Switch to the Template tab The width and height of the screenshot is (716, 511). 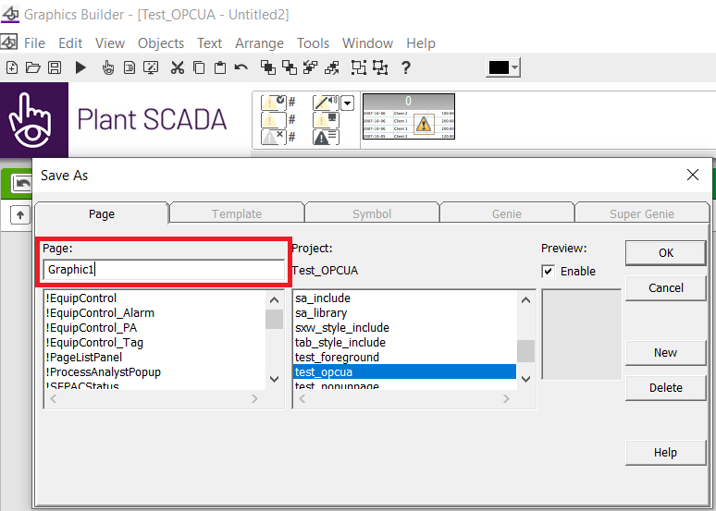237,213
